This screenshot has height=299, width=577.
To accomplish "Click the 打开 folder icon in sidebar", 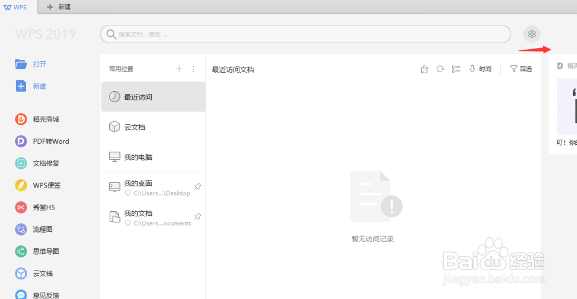I will [21, 64].
